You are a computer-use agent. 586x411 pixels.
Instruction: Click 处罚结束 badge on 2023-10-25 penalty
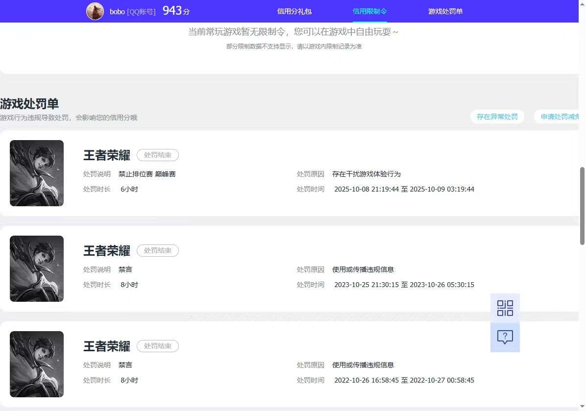pos(158,250)
